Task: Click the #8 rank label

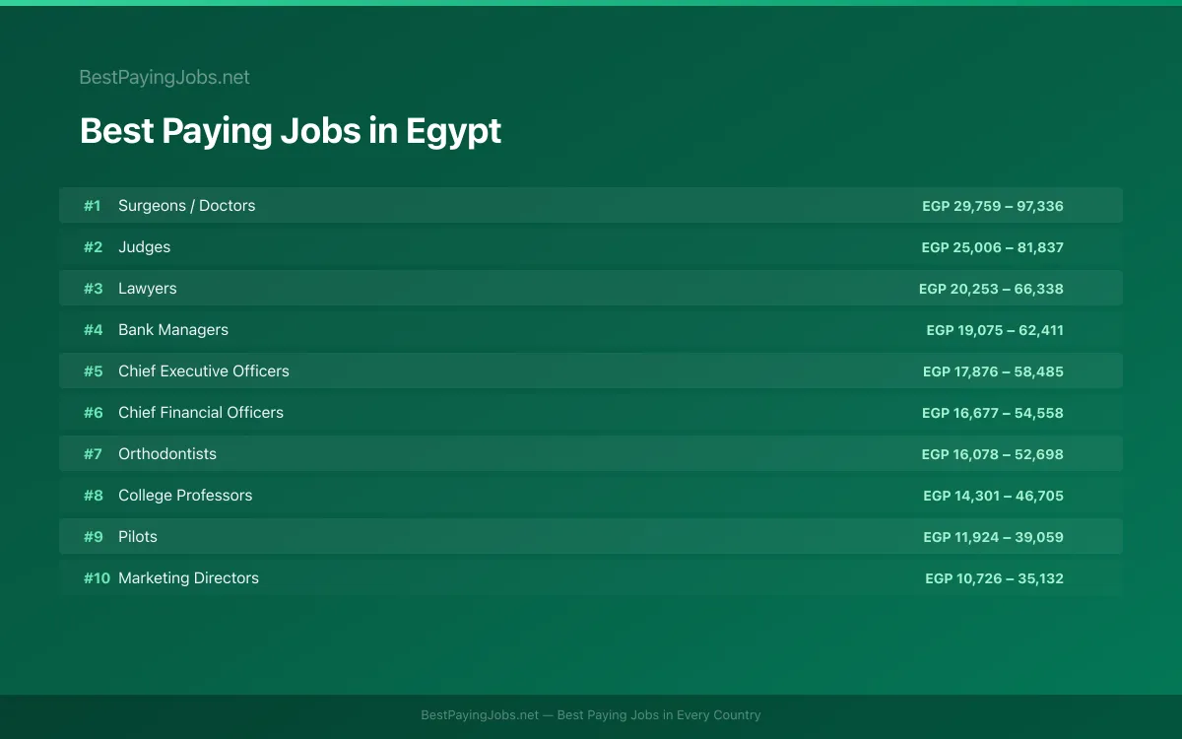Action: tap(93, 496)
